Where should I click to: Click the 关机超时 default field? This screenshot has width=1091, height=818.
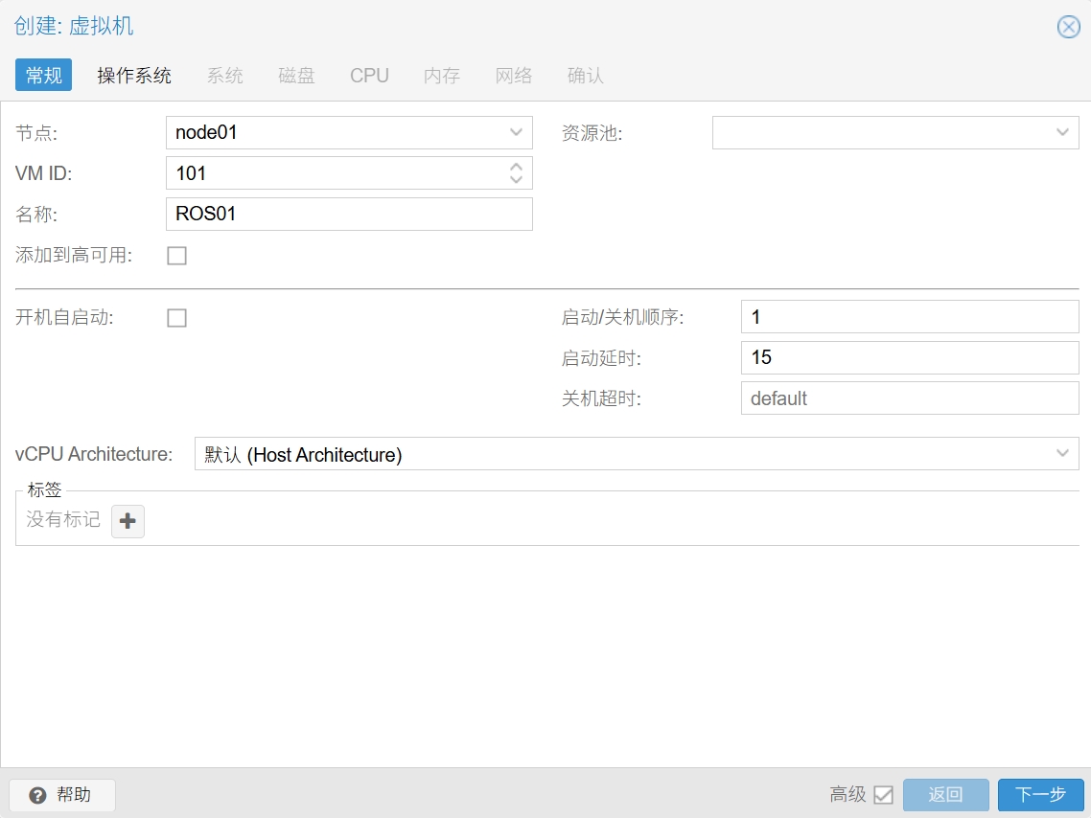click(910, 398)
